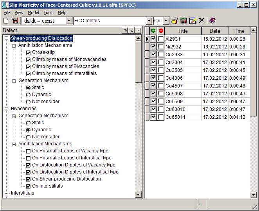Click the new blank document icon
Viewport: 259px width, 211px height.
(6, 21)
